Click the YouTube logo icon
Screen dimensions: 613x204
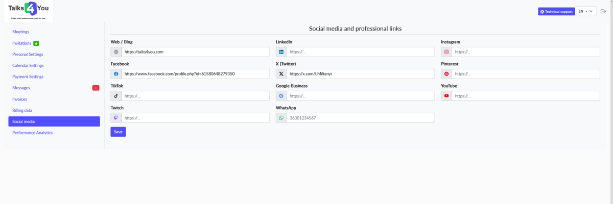click(x=446, y=96)
